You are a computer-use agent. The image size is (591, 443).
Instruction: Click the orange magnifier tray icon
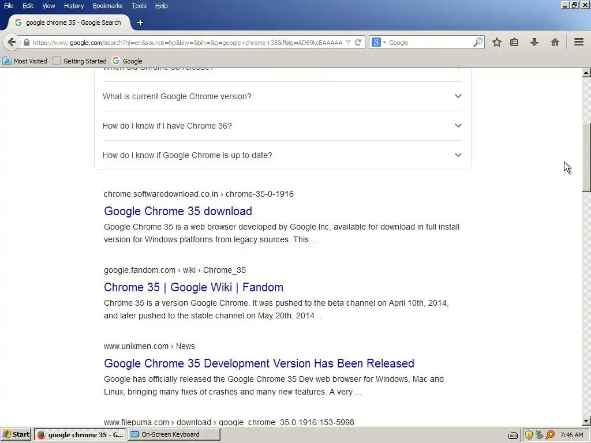click(550, 435)
